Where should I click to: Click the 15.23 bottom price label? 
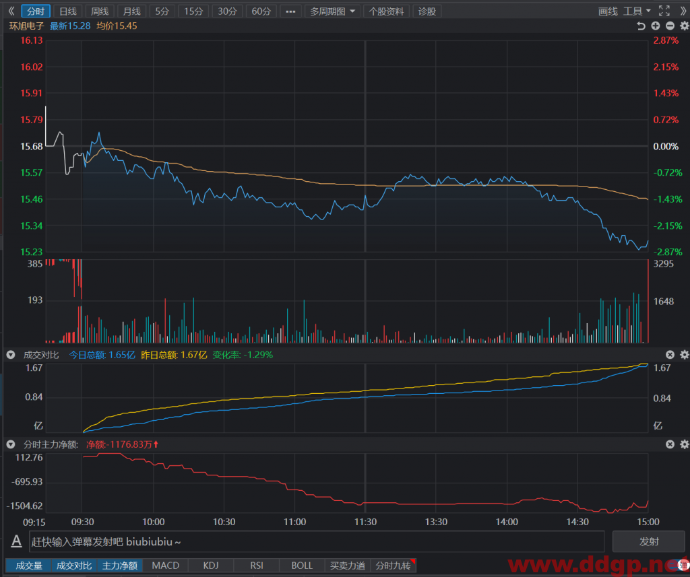[31, 252]
